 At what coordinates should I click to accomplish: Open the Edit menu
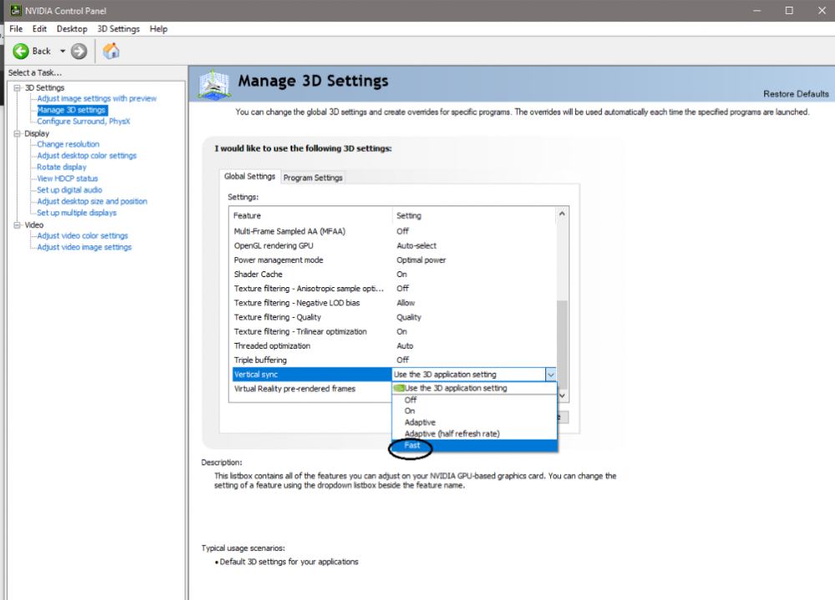(39, 28)
